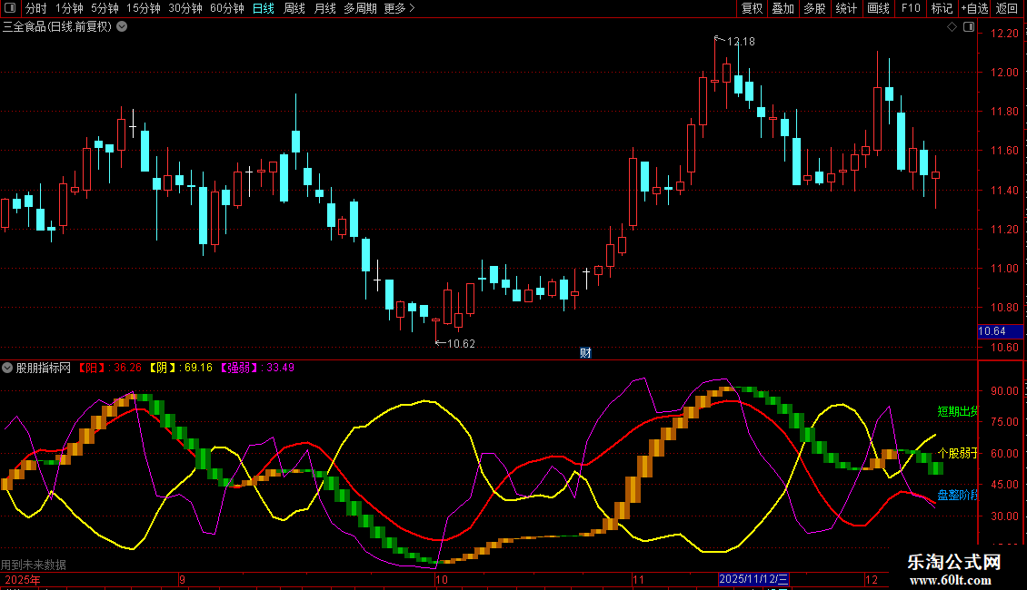Click the 个股弱于 signal label

(957, 453)
